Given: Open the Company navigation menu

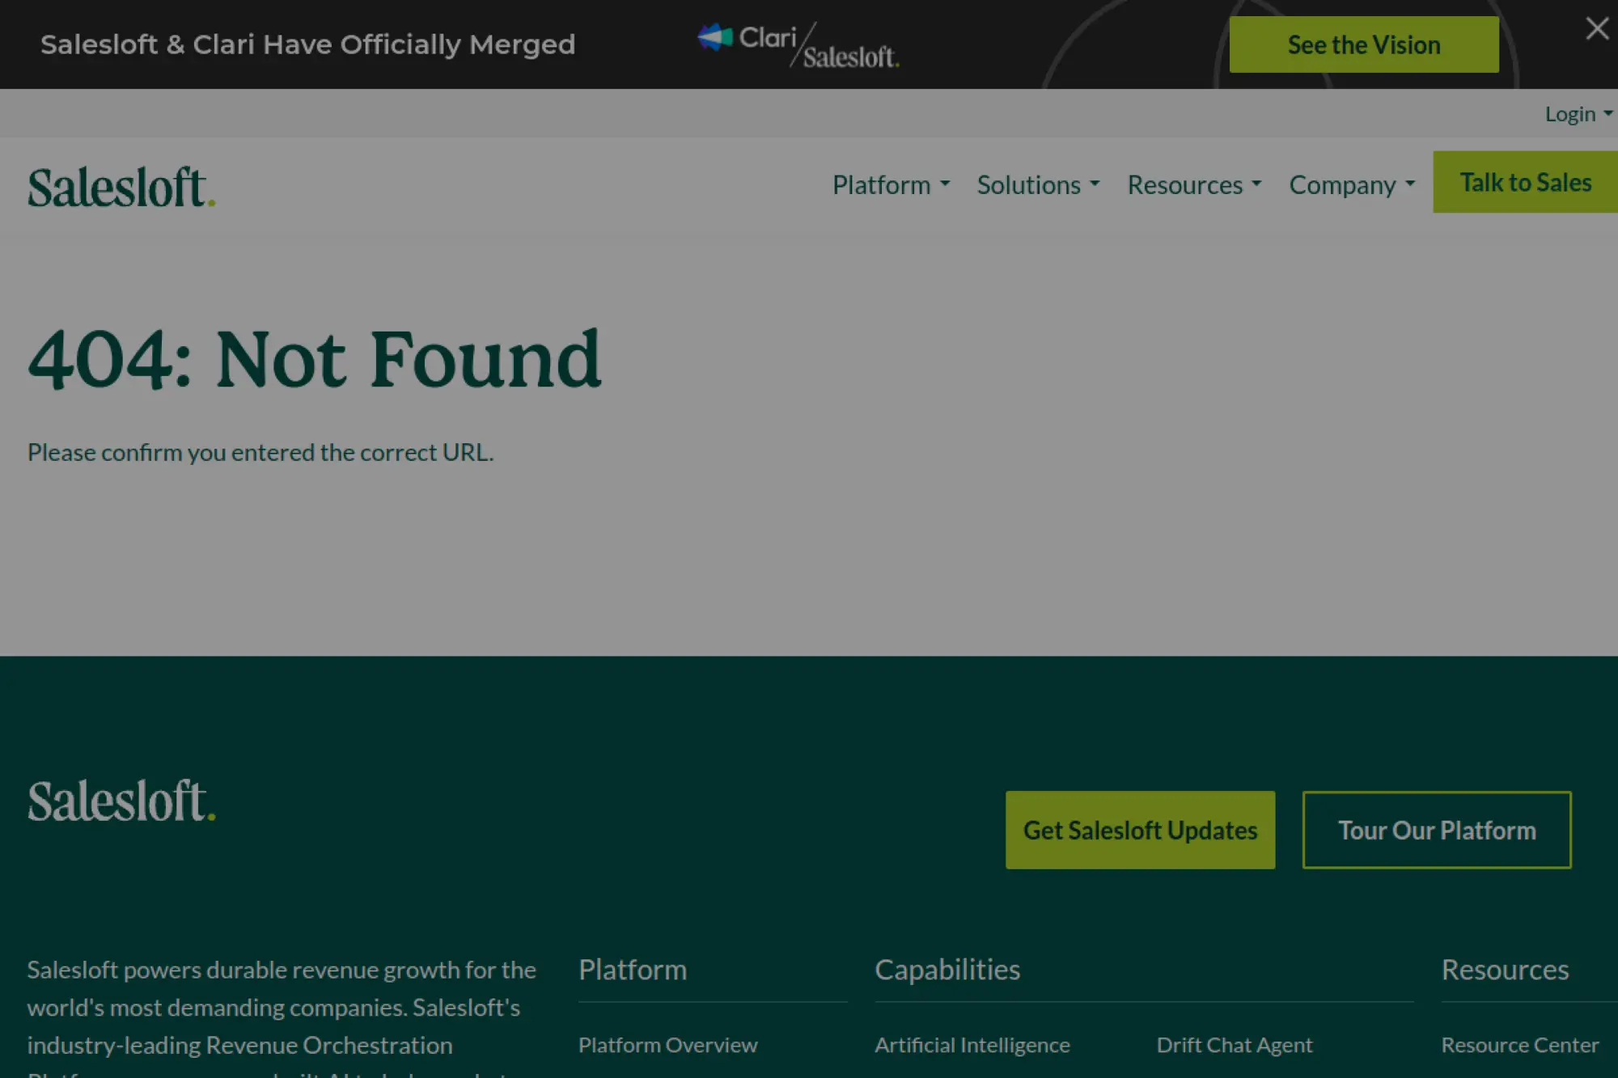Looking at the screenshot, I should pyautogui.click(x=1351, y=184).
